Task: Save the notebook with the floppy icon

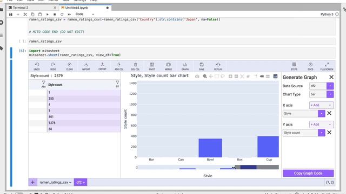Action: (11, 15)
